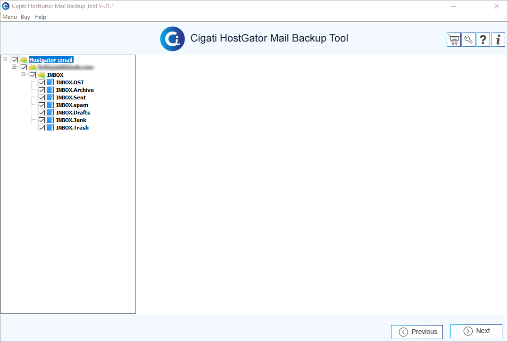The height and width of the screenshot is (342, 508).
Task: Collapse the blurred account tree node
Action: [x=14, y=66]
